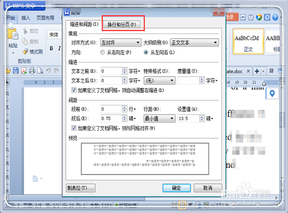Adjust the 度量值 spinner arrows
The height and width of the screenshot is (213, 288).
[x=202, y=81]
